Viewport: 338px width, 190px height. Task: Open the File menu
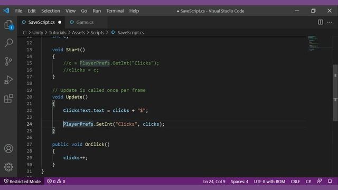pos(18,11)
